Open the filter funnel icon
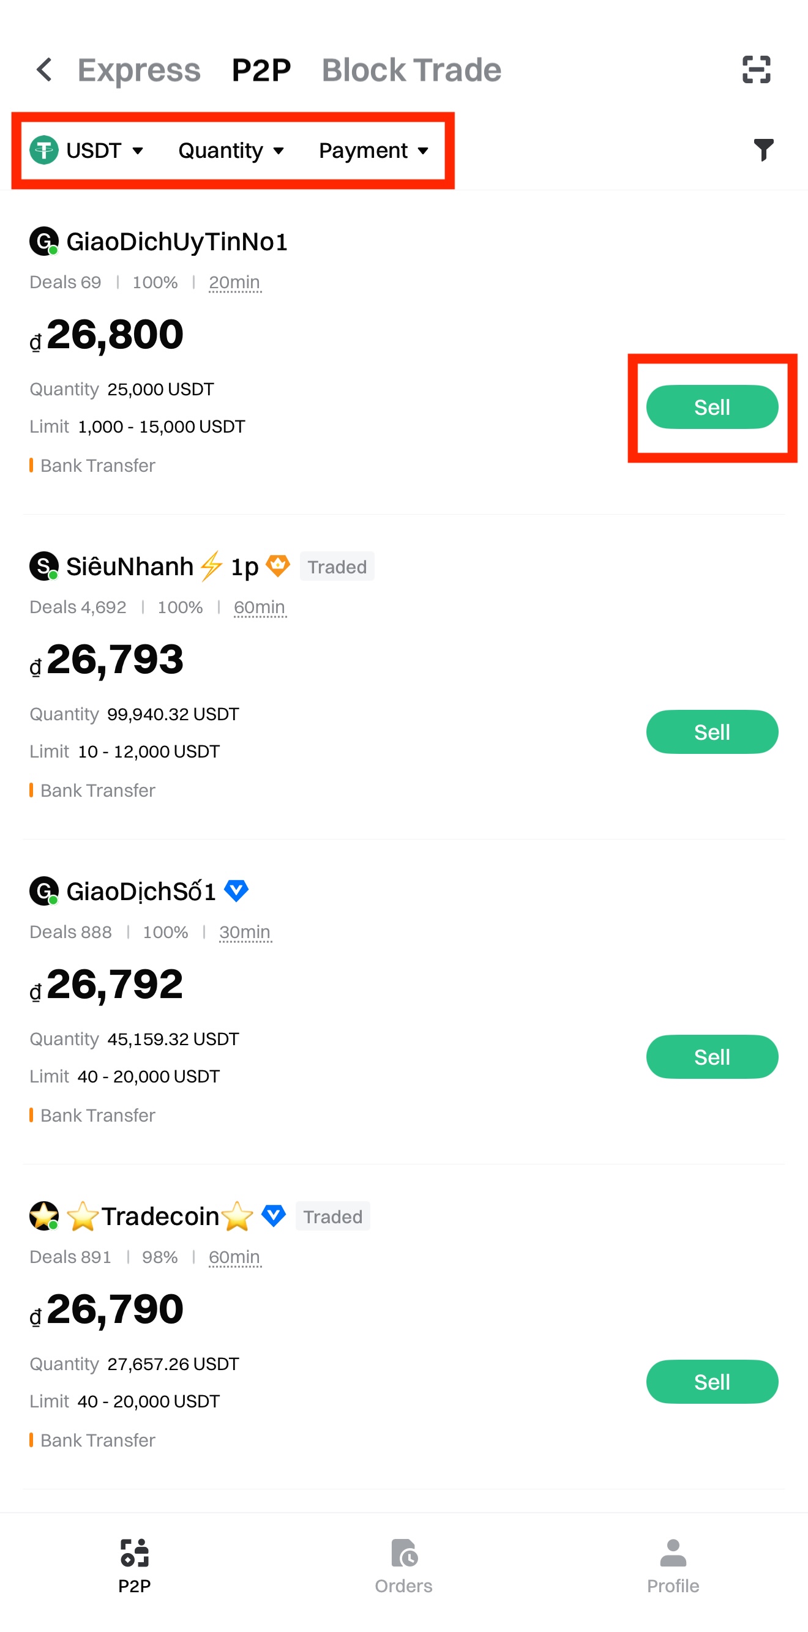 coord(763,150)
